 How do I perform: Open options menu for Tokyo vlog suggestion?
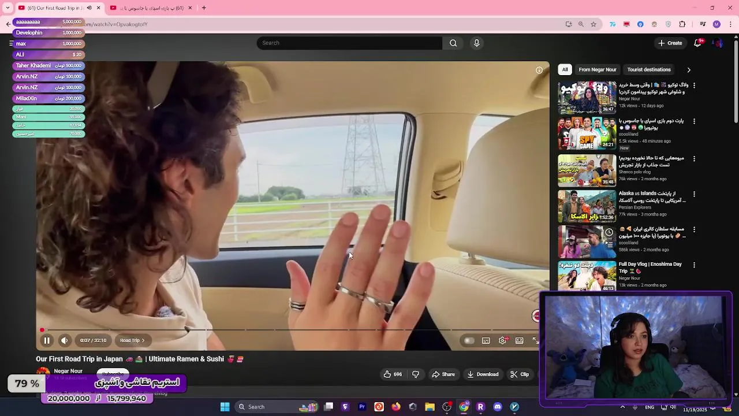pyautogui.click(x=694, y=85)
